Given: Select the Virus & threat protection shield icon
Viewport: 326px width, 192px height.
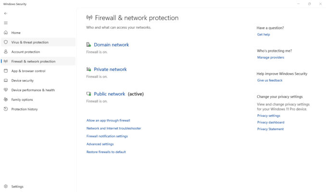Looking at the screenshot, I should tap(6, 42).
